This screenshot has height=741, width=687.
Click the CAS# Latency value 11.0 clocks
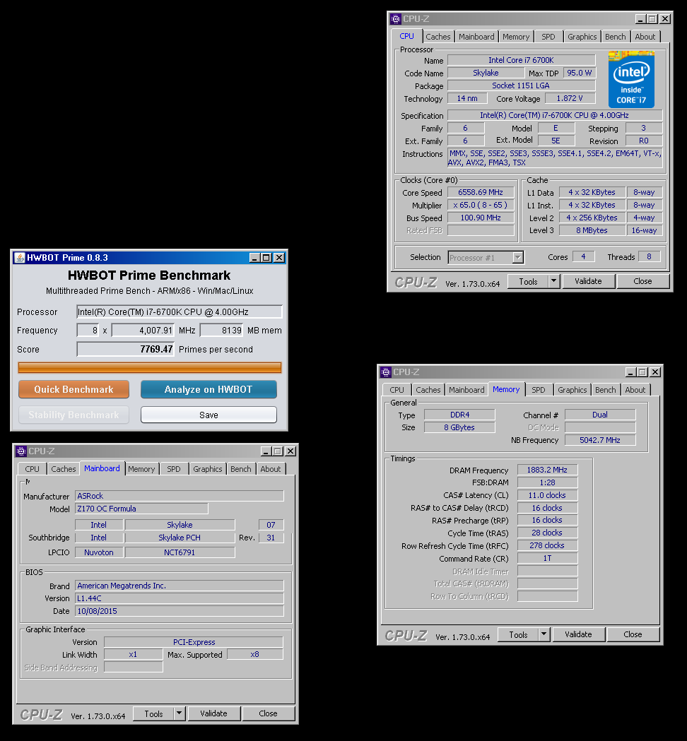[547, 495]
